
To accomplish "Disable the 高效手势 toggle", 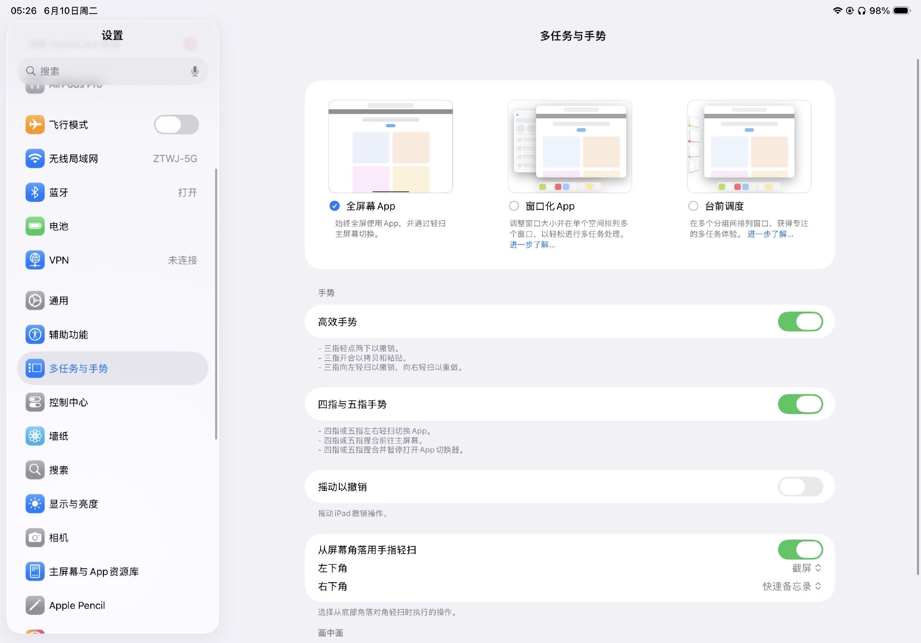I will (x=800, y=321).
